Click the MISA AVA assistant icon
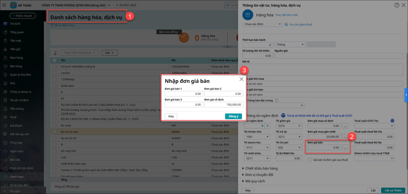408x194 pixels. [x=283, y=116]
